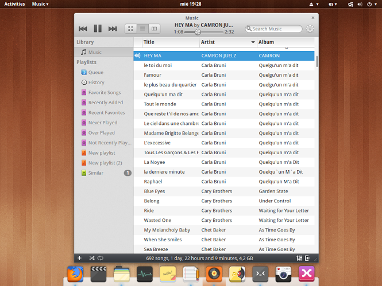Screen dimensions: 382x286
Task: Select the song L'execessive
Action: (x=224, y=143)
